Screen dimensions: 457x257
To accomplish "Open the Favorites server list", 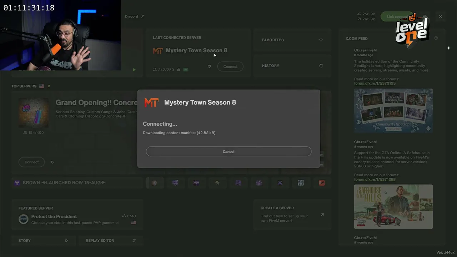I will [x=292, y=40].
